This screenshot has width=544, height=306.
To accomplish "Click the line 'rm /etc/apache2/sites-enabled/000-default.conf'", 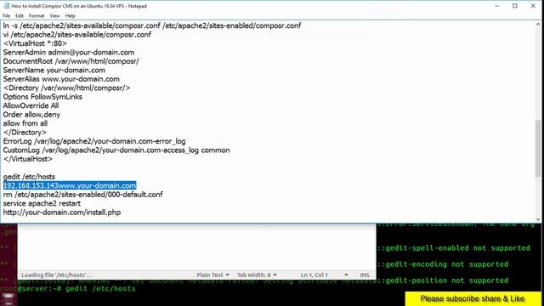I will click(83, 195).
